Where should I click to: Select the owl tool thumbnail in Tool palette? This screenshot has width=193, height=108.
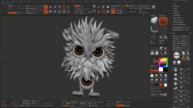coord(176,55)
